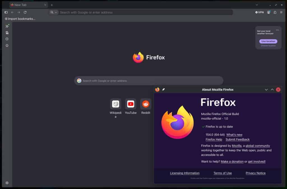Open the Firefox account icon
The width and height of the screenshot is (287, 189).
click(269, 12)
